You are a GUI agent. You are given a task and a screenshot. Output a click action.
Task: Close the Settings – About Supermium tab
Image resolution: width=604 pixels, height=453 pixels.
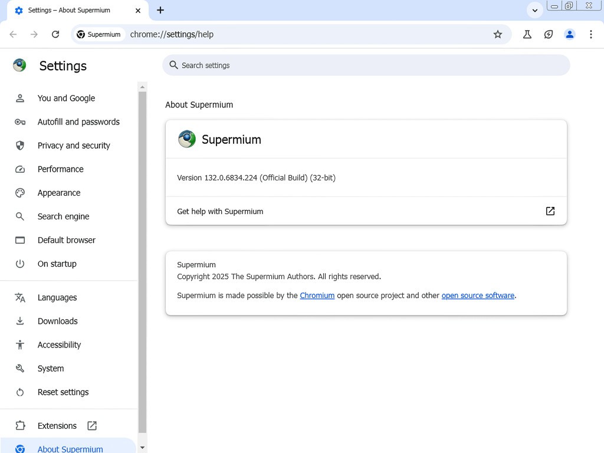point(138,11)
